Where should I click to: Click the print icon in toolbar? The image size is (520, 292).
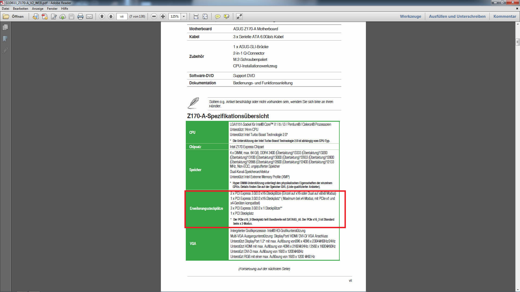[80, 16]
